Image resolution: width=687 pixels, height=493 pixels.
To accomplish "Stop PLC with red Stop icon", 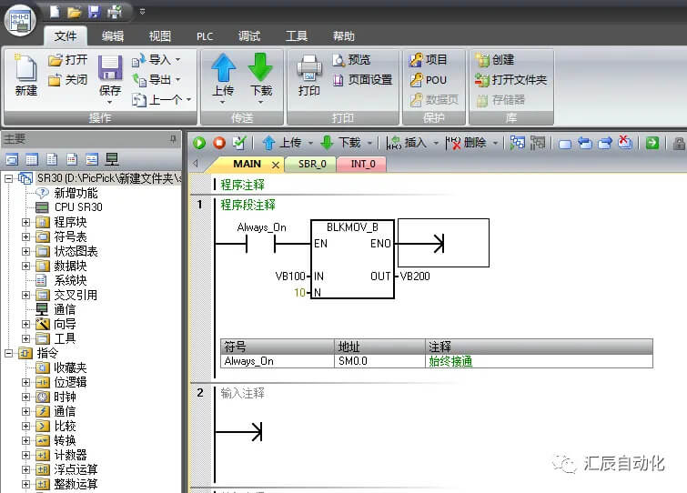I will (x=219, y=143).
